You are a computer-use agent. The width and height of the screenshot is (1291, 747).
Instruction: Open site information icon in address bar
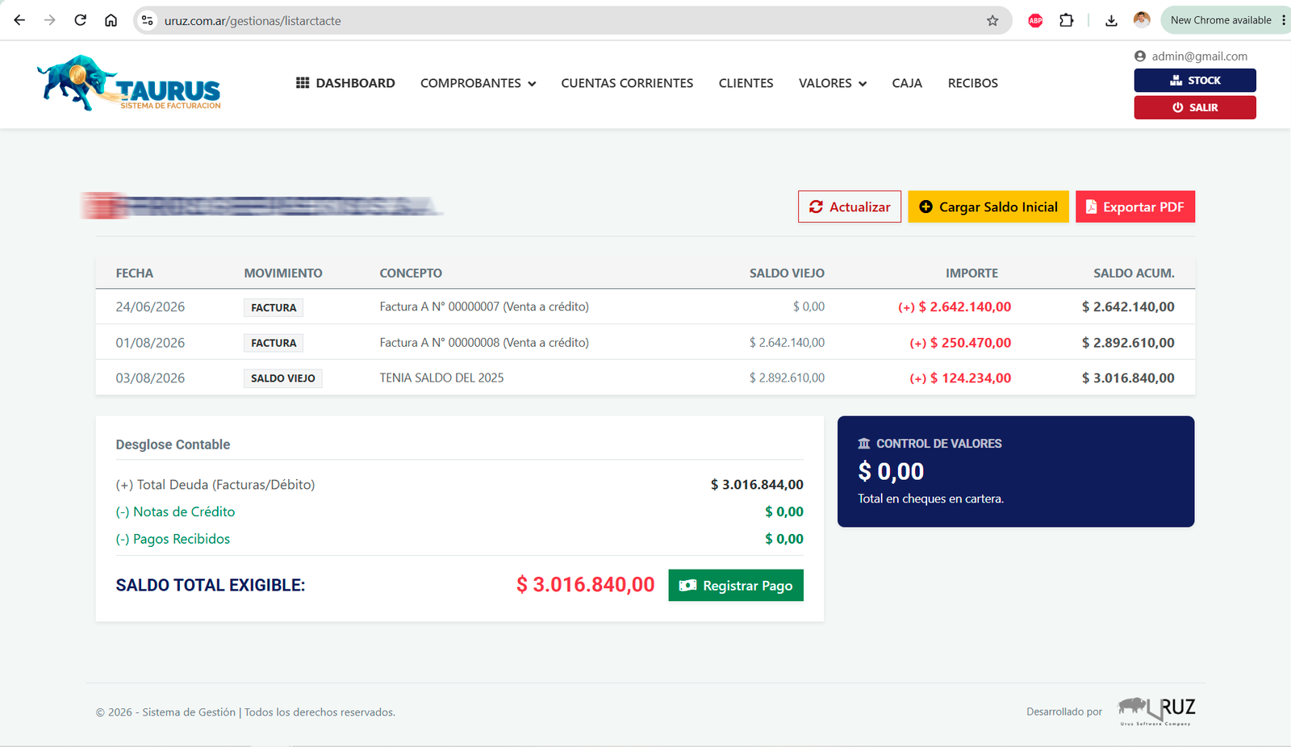point(148,20)
